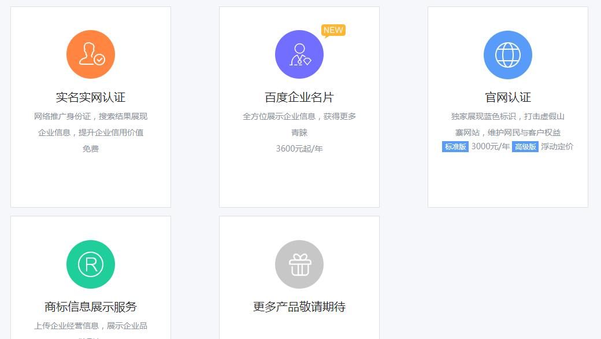Click the blue globe 官网认证 icon

click(x=507, y=54)
